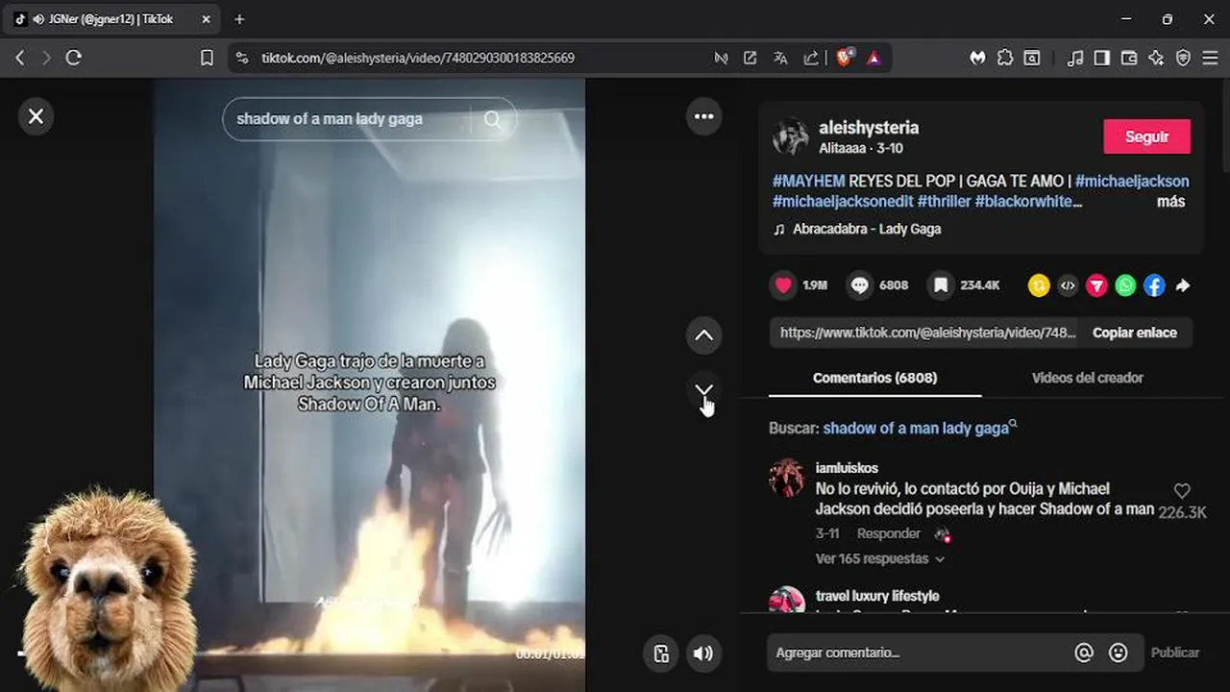The height and width of the screenshot is (692, 1230).
Task: Open Brave Shields lion icon
Action: [x=844, y=58]
